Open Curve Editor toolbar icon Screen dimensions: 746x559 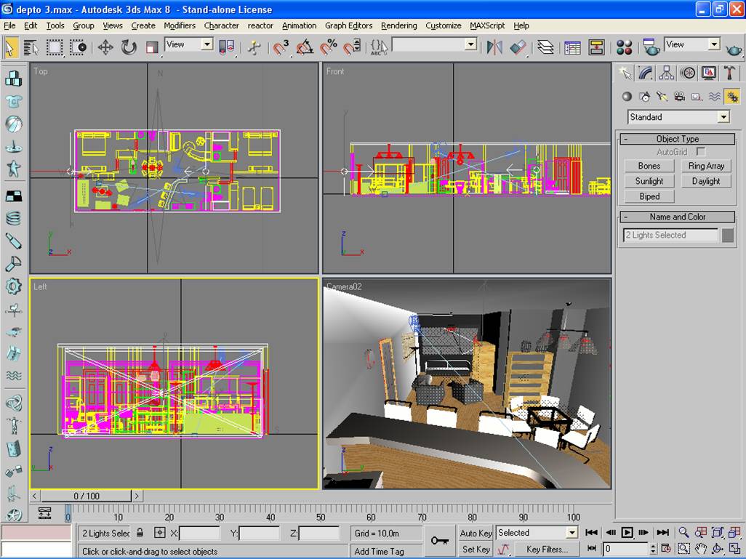tap(572, 47)
